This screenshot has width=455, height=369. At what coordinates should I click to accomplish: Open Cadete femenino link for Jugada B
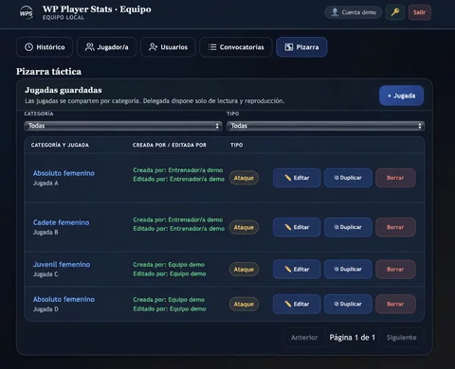click(61, 222)
